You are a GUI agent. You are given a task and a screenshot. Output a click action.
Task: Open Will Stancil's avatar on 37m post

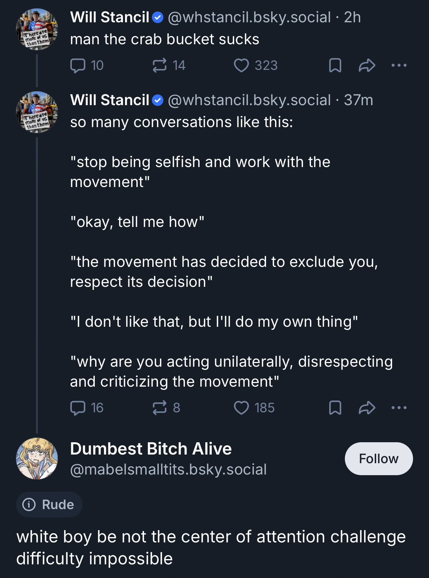coord(37,112)
